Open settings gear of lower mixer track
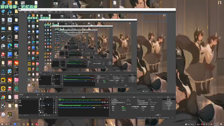 click(x=108, y=108)
